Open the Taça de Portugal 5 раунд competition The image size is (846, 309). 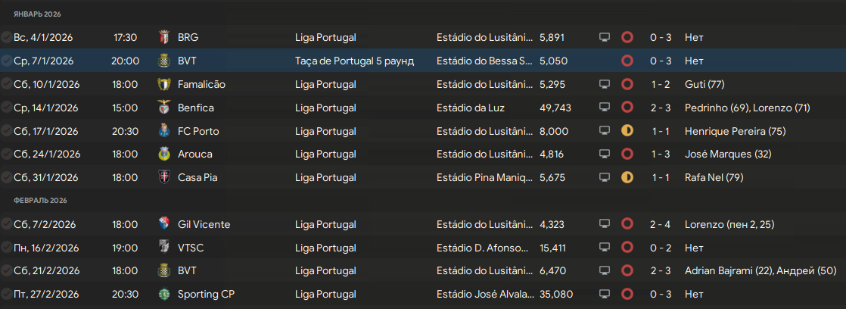354,61
